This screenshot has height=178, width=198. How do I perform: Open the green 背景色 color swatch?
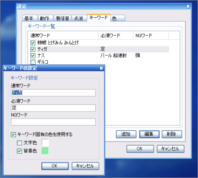pyautogui.click(x=45, y=151)
